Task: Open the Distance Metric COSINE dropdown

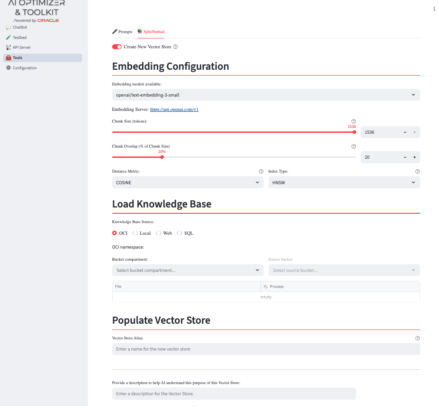Action: tap(187, 182)
